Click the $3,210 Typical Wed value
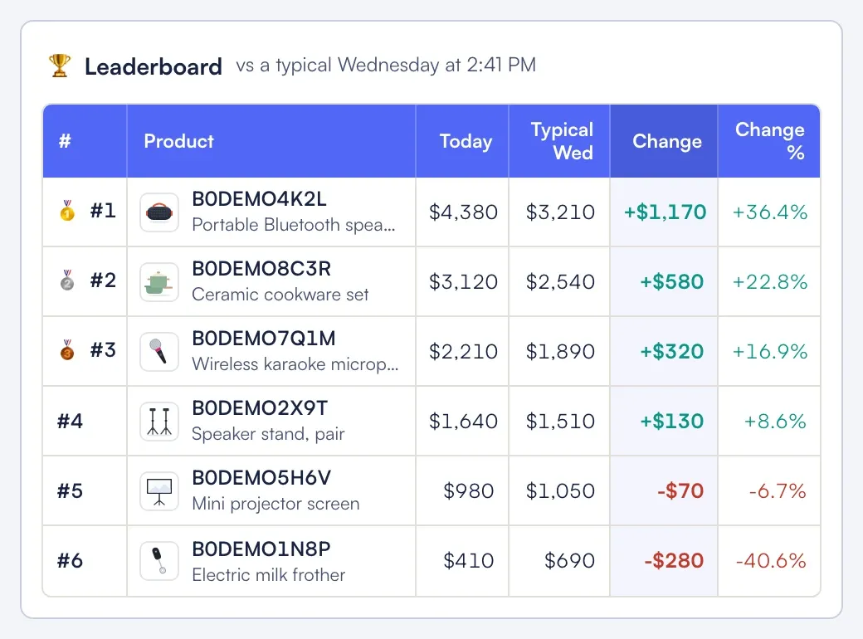Screen dimensions: 863x639 (560, 212)
